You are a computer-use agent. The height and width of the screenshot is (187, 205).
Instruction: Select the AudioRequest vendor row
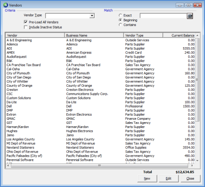click(x=100, y=57)
